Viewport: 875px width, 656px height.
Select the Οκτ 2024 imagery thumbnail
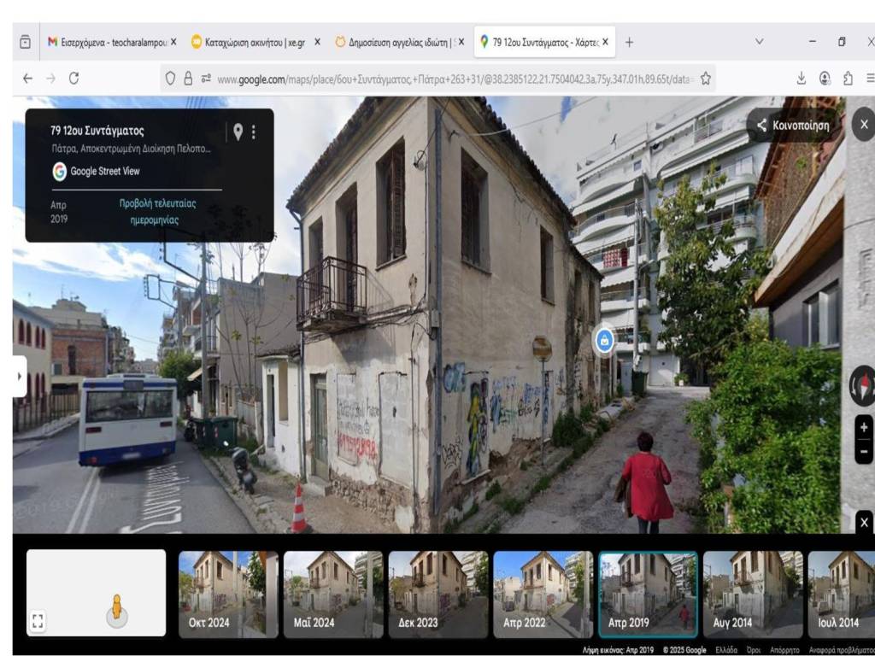227,594
